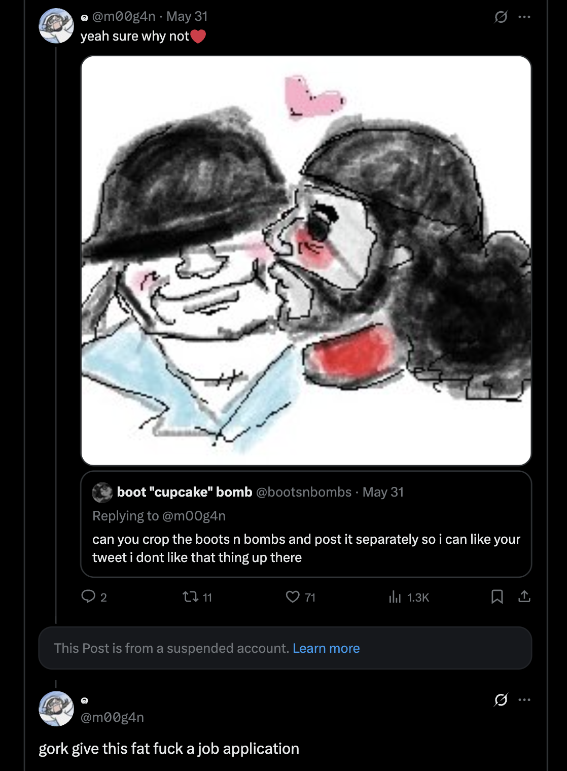Image resolution: width=567 pixels, height=771 pixels.
Task: Click the reply icon under the post
Action: (88, 597)
